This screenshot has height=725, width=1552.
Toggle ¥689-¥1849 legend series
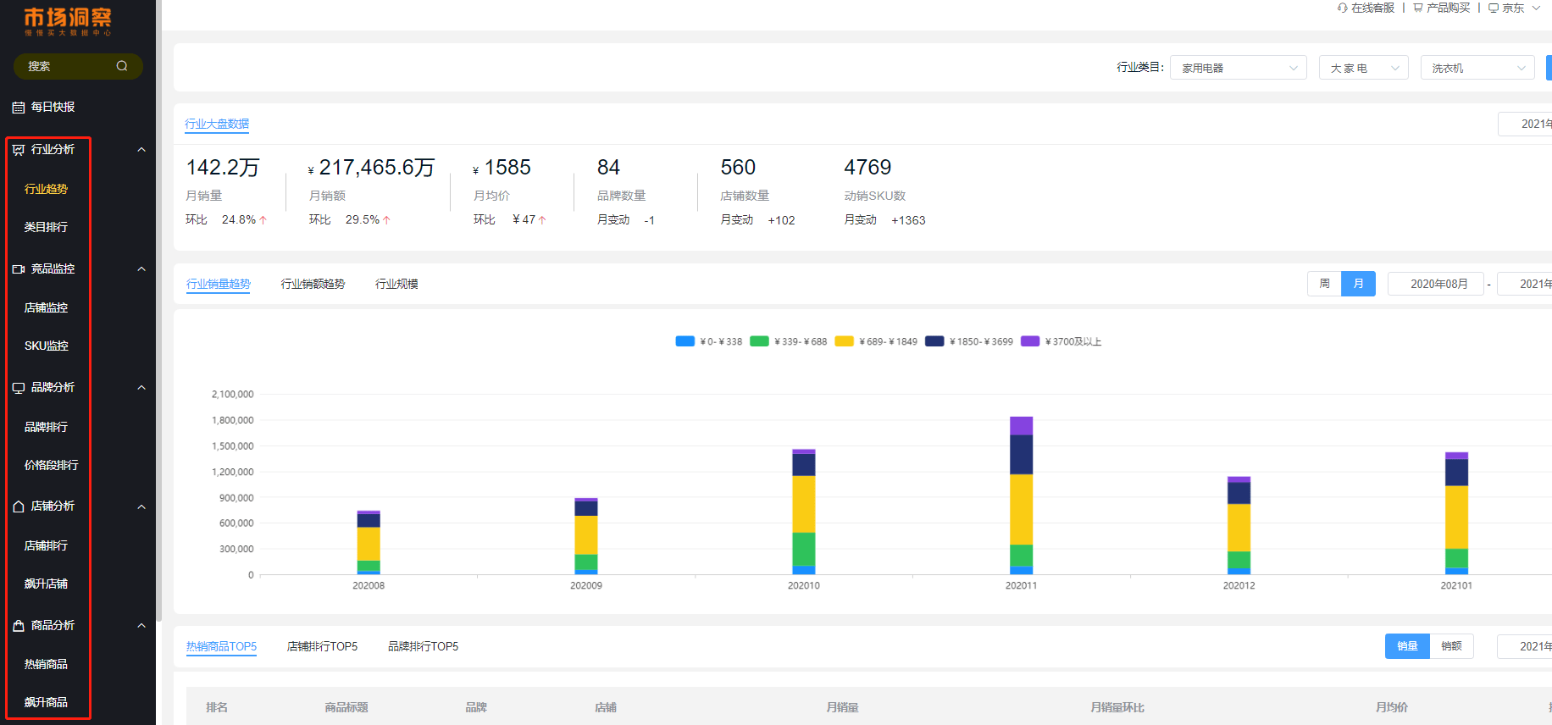[x=876, y=341]
